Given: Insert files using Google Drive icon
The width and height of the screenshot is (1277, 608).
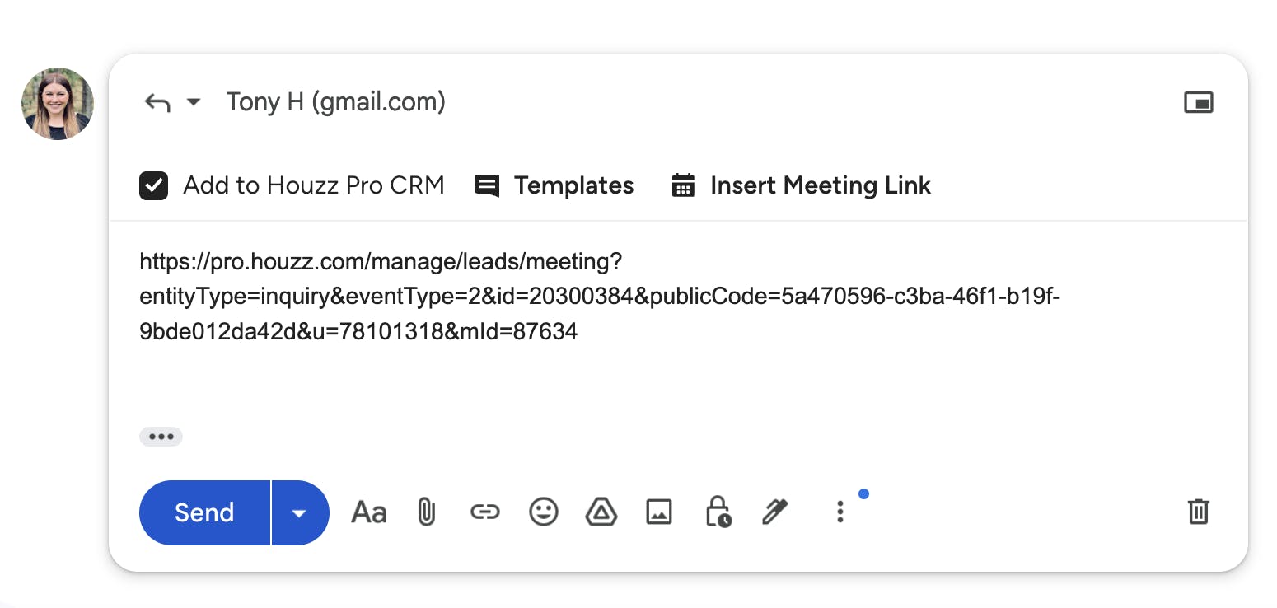Looking at the screenshot, I should click(601, 512).
